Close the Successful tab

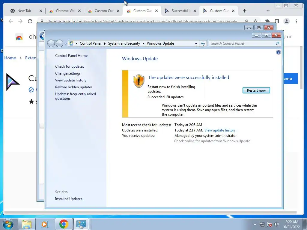pos(195,11)
